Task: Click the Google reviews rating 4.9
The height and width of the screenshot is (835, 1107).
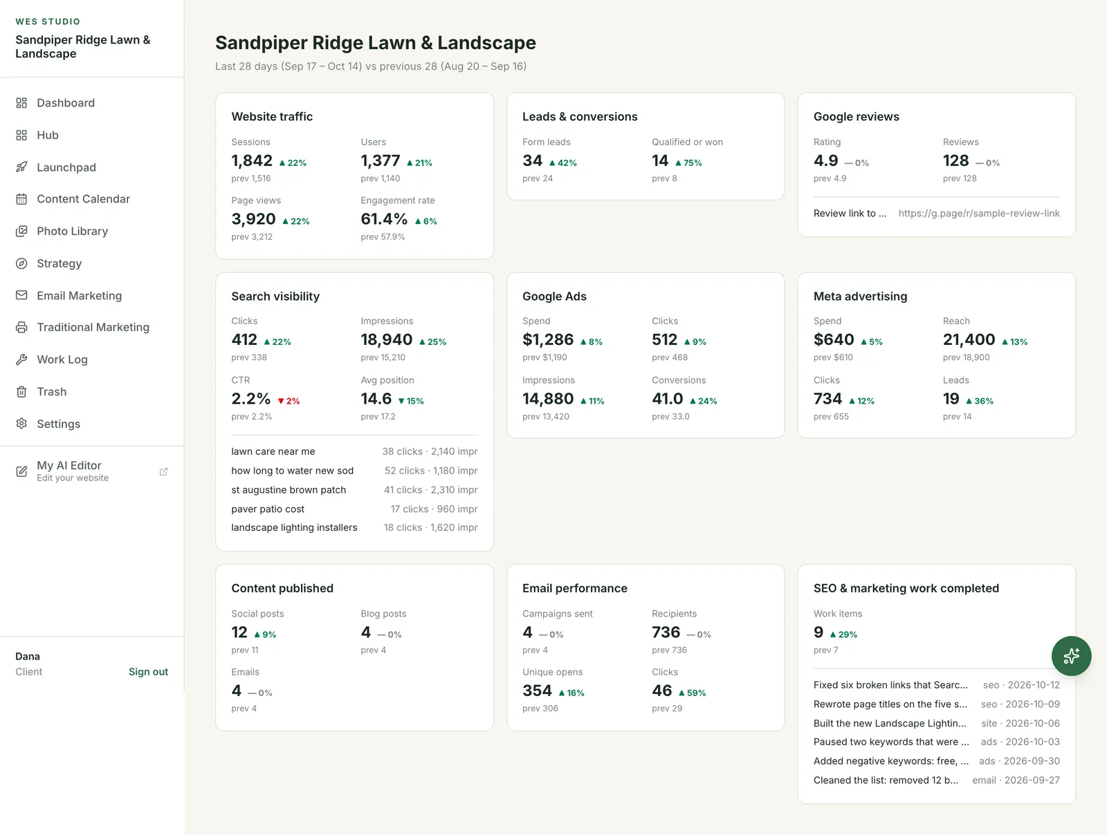Action: [826, 161]
